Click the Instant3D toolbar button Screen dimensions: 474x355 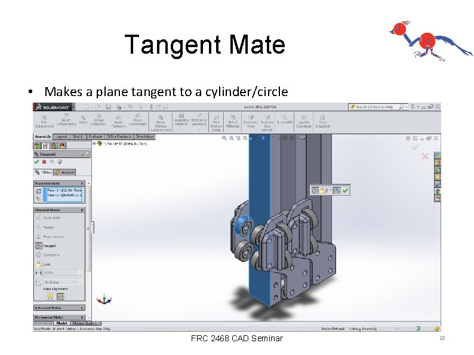285,120
